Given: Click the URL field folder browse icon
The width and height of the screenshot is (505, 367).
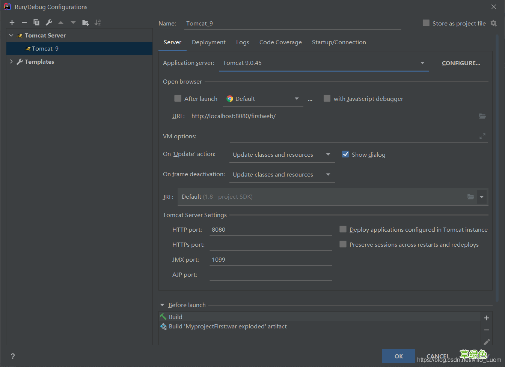Looking at the screenshot, I should tap(482, 116).
